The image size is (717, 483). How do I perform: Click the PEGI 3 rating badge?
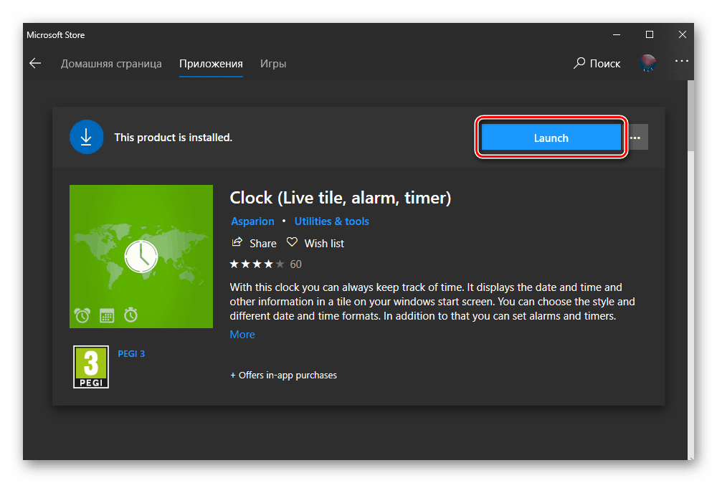91,367
